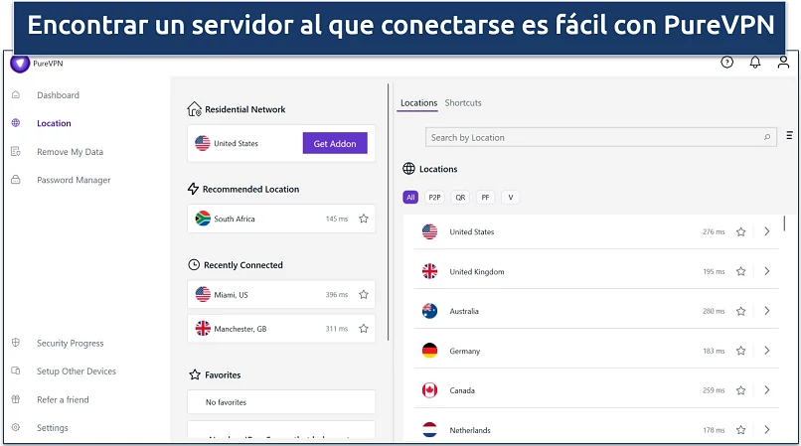Click the Security Progress shield icon
The width and height of the screenshot is (801, 446).
coord(16,343)
